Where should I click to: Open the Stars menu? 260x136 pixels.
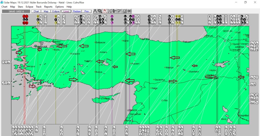[x=20, y=7]
